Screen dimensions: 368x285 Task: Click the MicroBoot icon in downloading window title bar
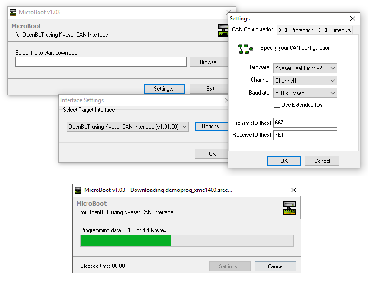(78, 190)
